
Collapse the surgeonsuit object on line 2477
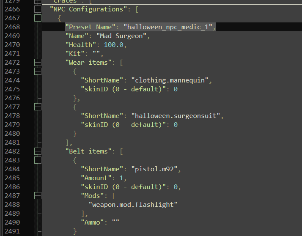click(x=38, y=107)
